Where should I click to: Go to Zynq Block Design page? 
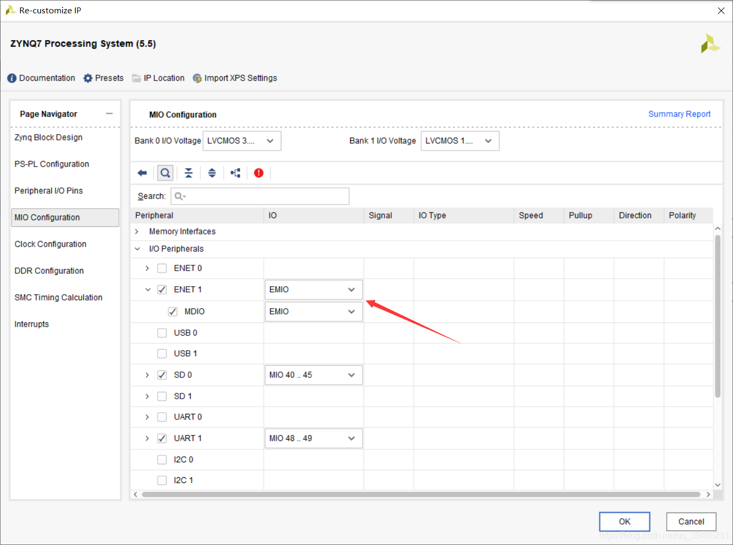49,138
